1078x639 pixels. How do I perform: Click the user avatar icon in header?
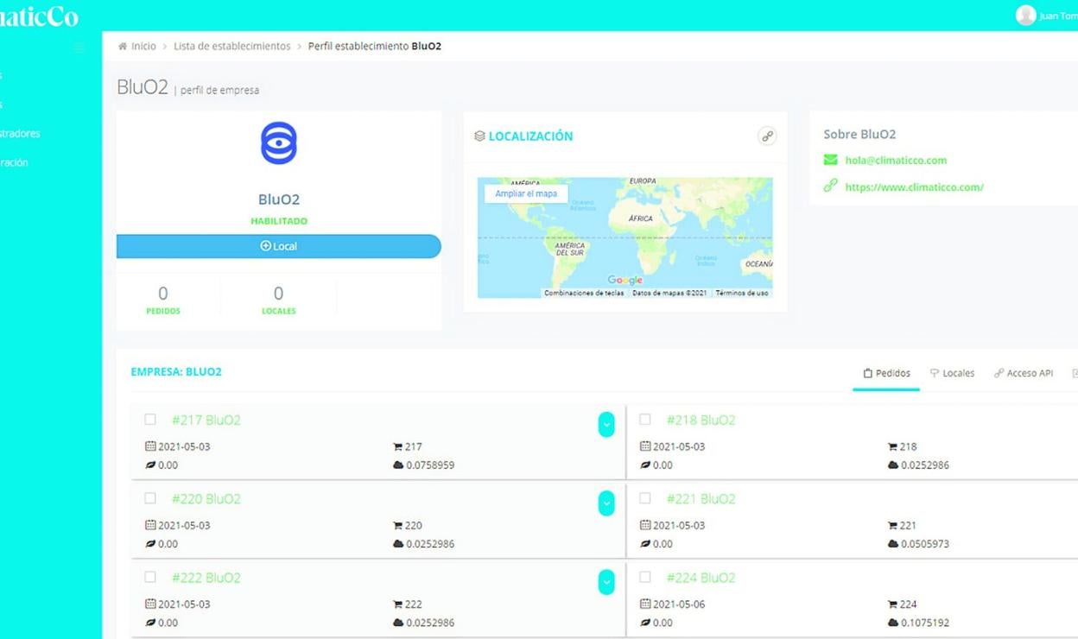point(1025,16)
